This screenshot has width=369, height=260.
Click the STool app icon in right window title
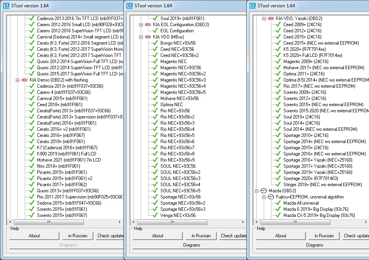pyautogui.click(x=253, y=6)
